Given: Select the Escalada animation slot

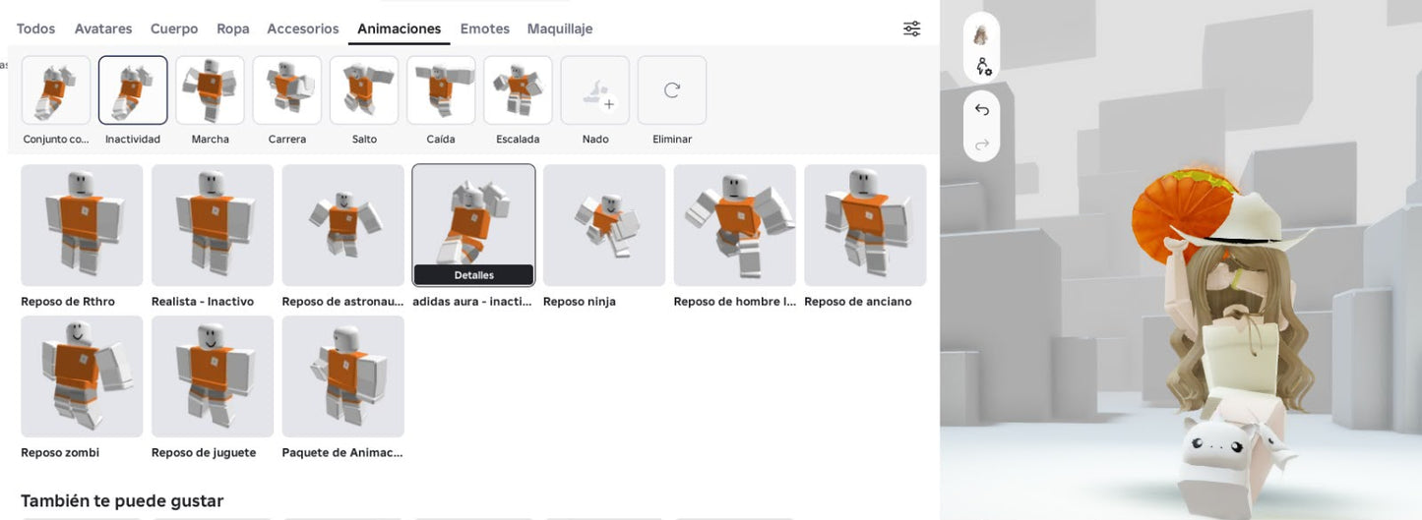Looking at the screenshot, I should tap(518, 90).
